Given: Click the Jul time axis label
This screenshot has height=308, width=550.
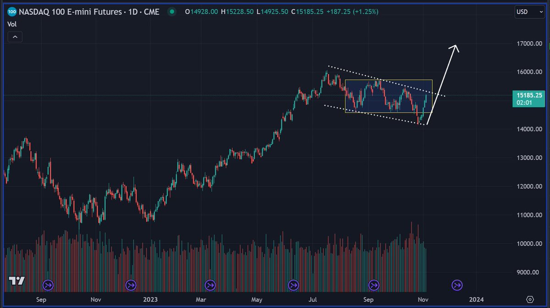Looking at the screenshot, I should click(x=313, y=300).
